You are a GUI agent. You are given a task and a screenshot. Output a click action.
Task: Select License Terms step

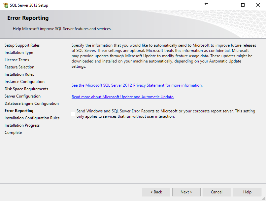pyautogui.click(x=17, y=60)
